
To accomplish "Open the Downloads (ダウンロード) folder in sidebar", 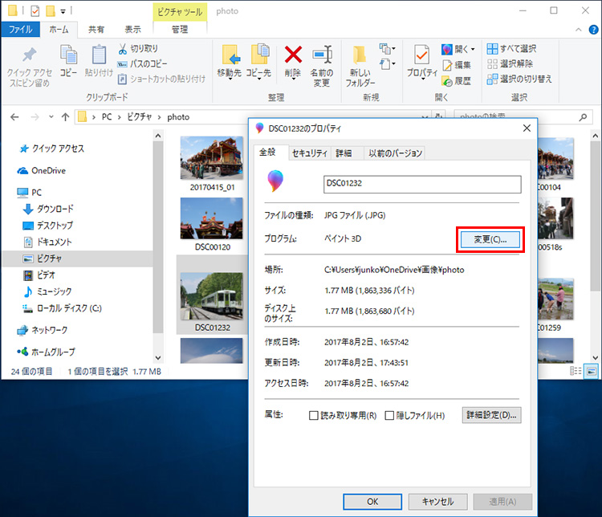I will point(55,209).
